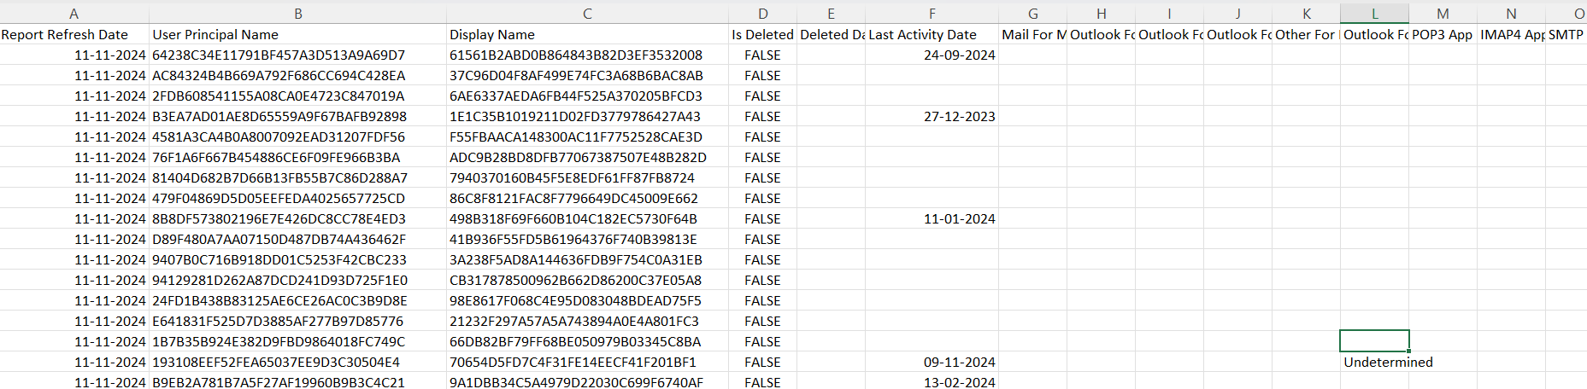Select the "POP3 App" header cell
Image resolution: width=1587 pixels, height=389 pixels.
(1443, 35)
